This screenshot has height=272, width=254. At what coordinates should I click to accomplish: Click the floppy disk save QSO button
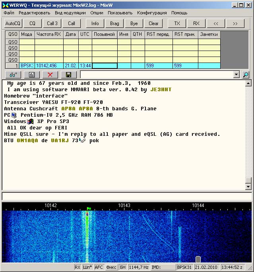pos(69,75)
